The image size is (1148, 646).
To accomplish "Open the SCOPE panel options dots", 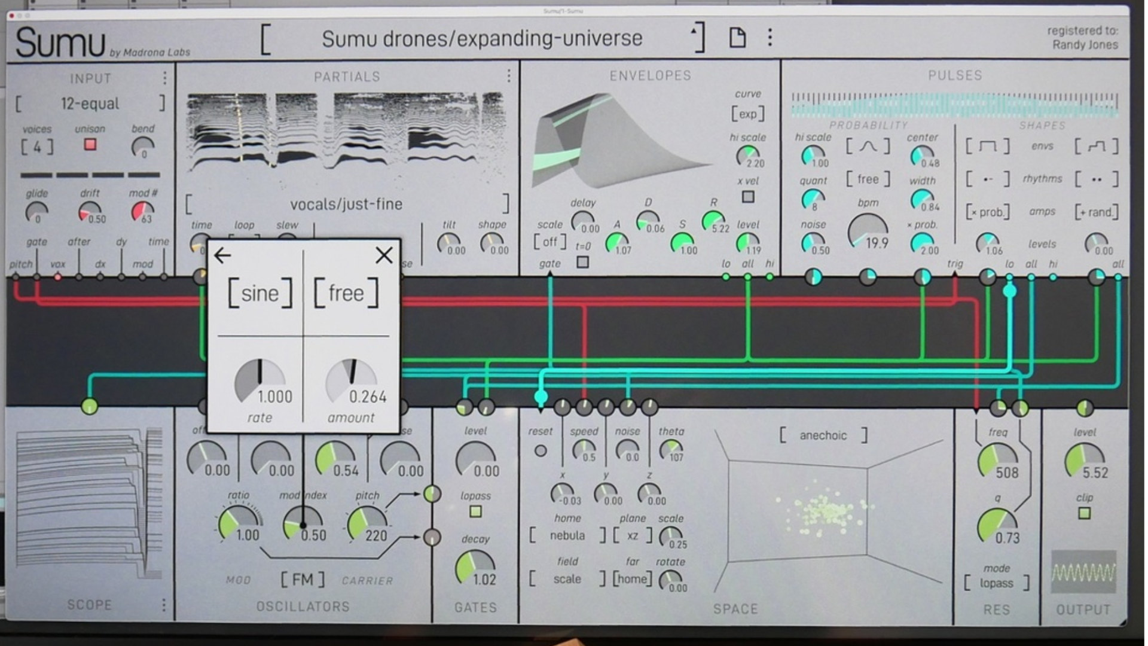I will coord(163,605).
